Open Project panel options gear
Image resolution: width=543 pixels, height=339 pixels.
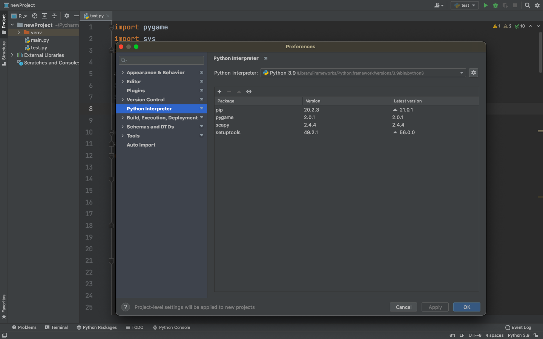(x=67, y=16)
